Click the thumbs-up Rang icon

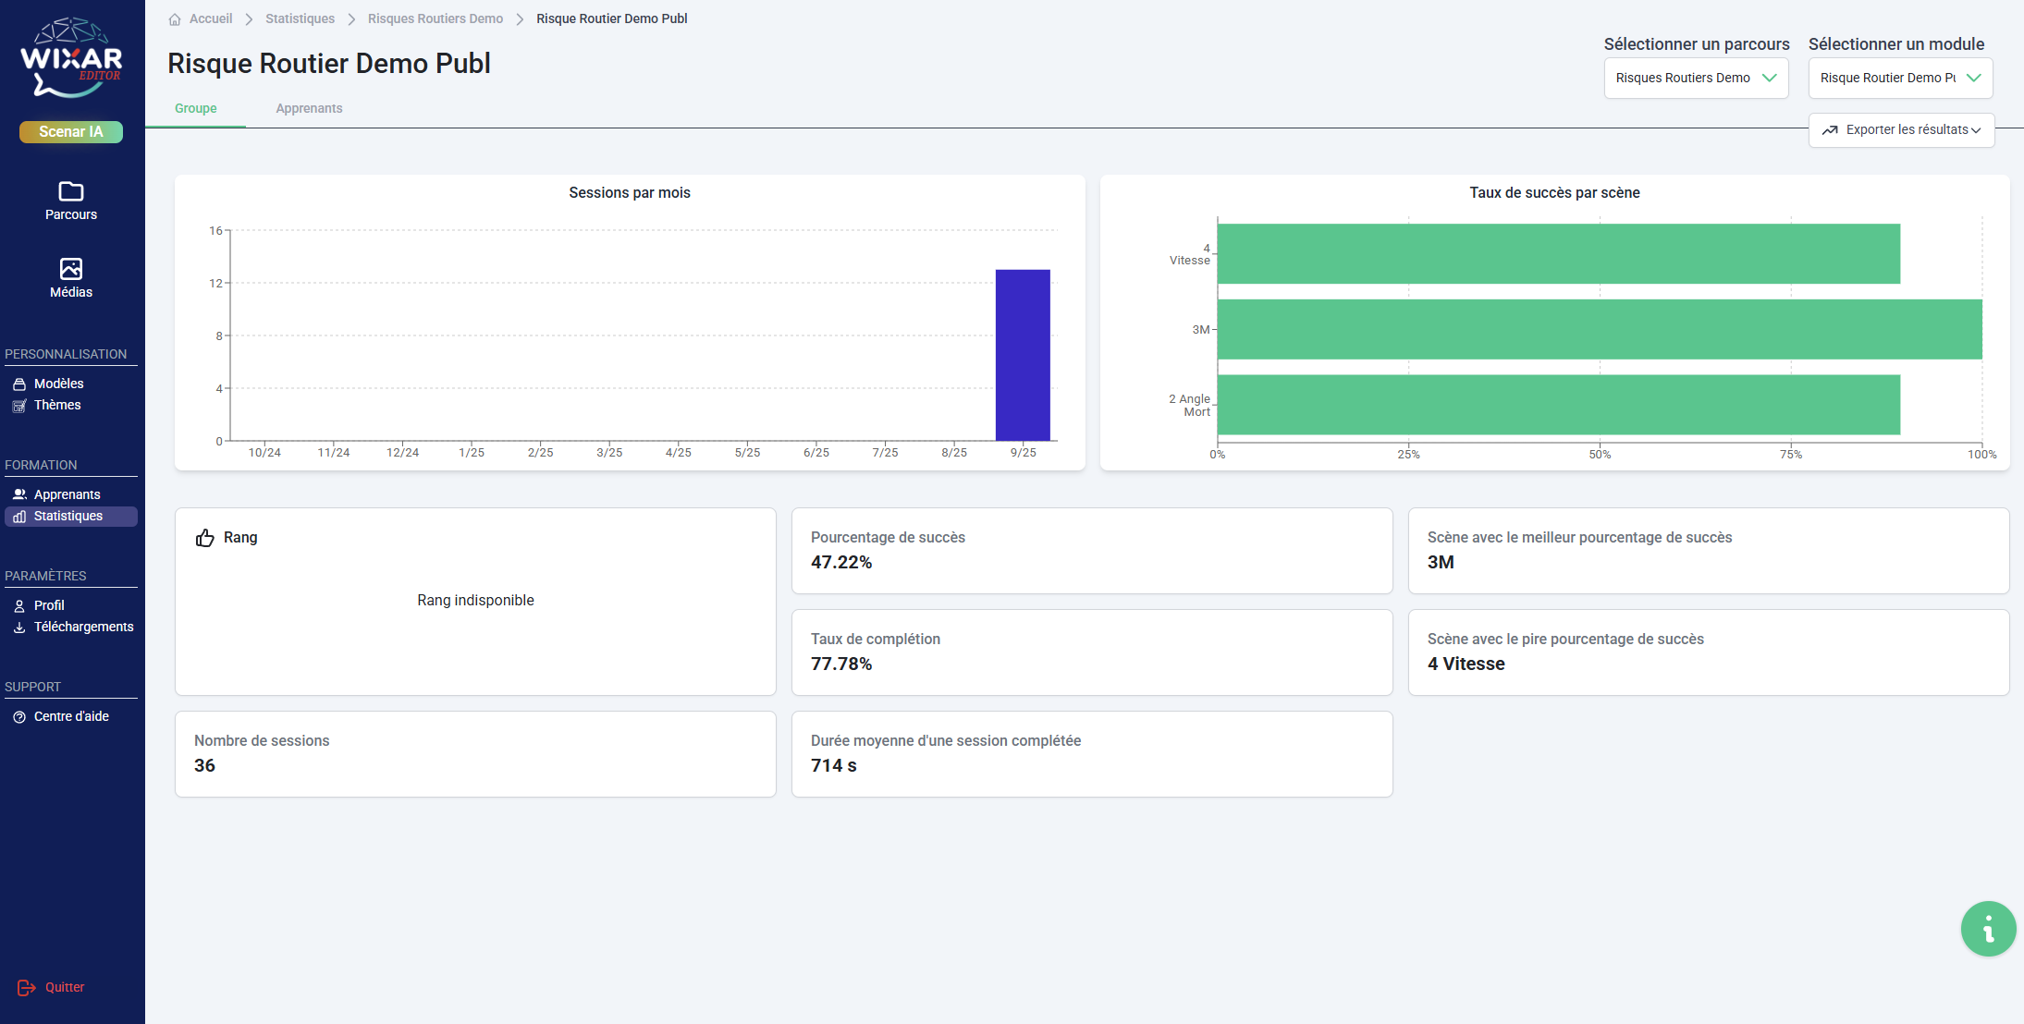[x=205, y=538]
